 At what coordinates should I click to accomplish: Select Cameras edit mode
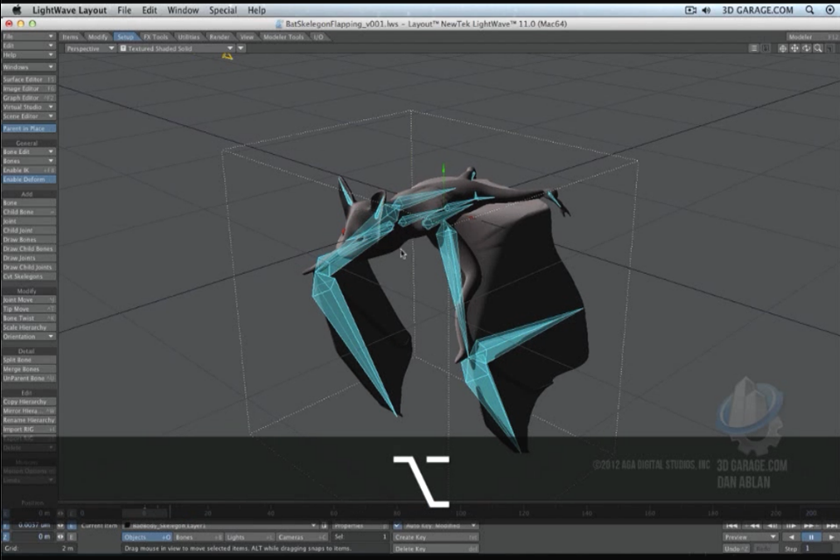tap(302, 537)
